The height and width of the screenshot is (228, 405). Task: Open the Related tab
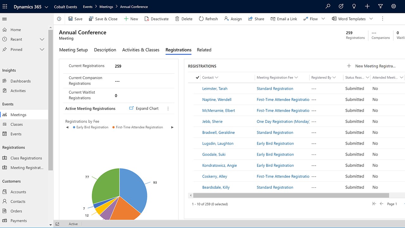click(204, 50)
